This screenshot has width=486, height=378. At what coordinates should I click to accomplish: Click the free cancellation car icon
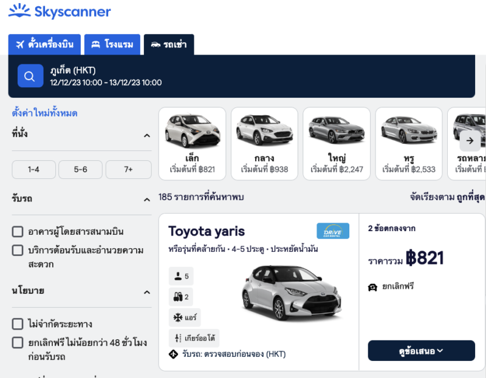click(372, 288)
